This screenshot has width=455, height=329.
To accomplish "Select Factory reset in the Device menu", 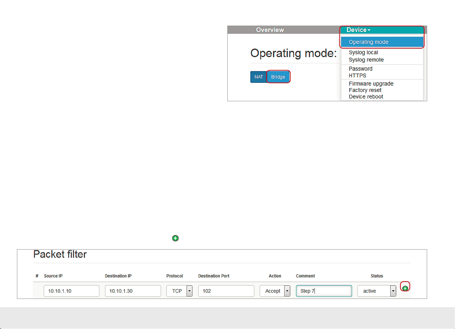I will coord(365,90).
